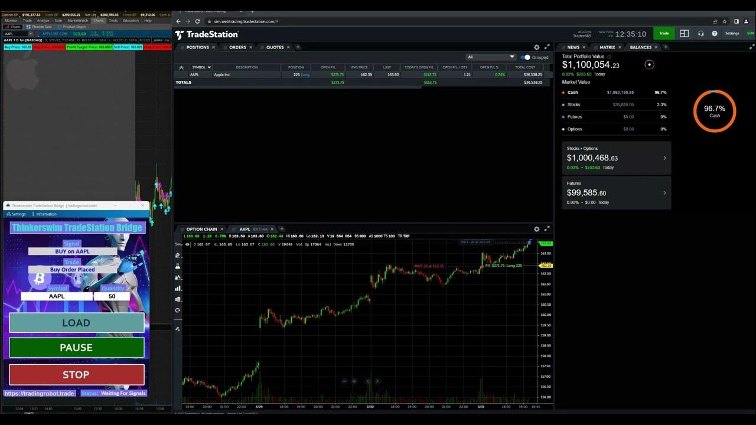Switch to the Option Chain tab
Screen dimensions: 756x425
[x=202, y=229]
